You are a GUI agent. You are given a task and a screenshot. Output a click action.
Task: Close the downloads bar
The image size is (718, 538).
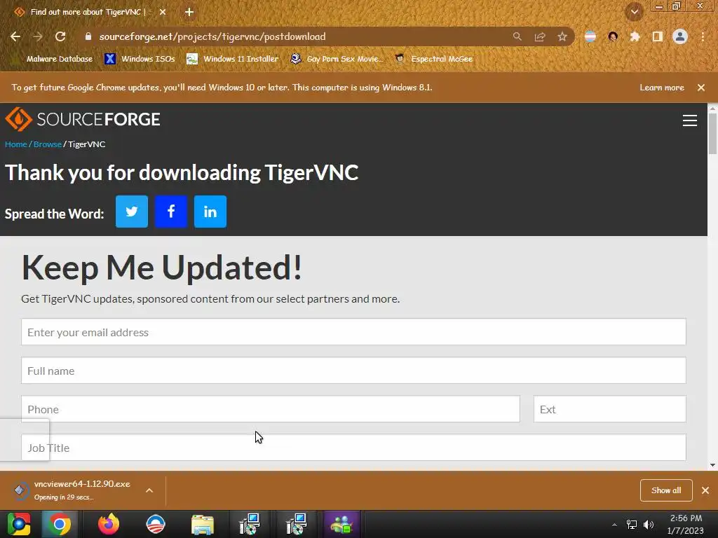point(705,490)
